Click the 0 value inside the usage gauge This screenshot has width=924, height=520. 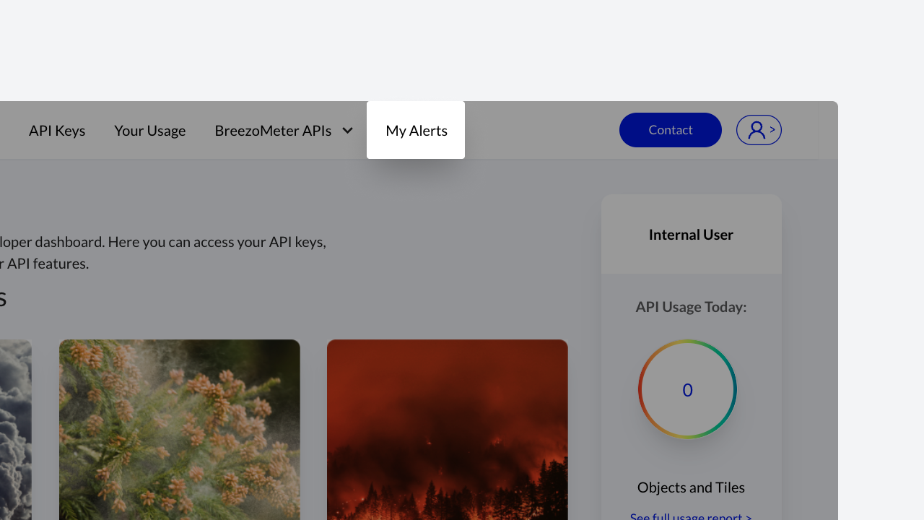[687, 390]
